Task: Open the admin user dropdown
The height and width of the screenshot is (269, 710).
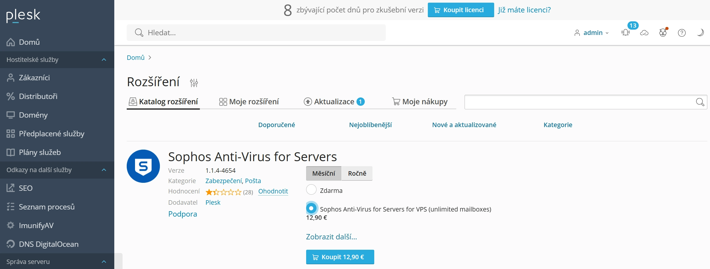Action: point(591,33)
